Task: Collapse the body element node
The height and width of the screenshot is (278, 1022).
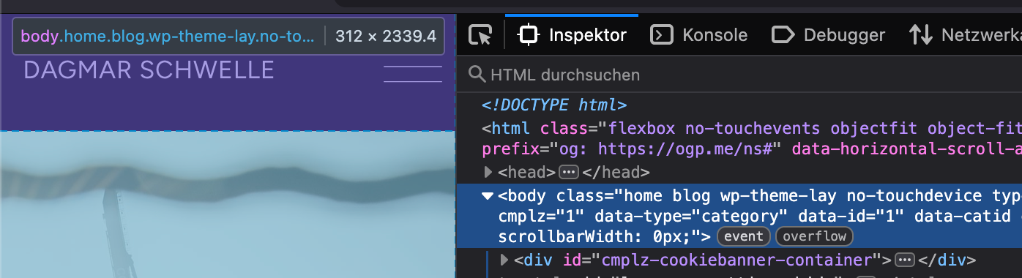Action: tap(488, 196)
